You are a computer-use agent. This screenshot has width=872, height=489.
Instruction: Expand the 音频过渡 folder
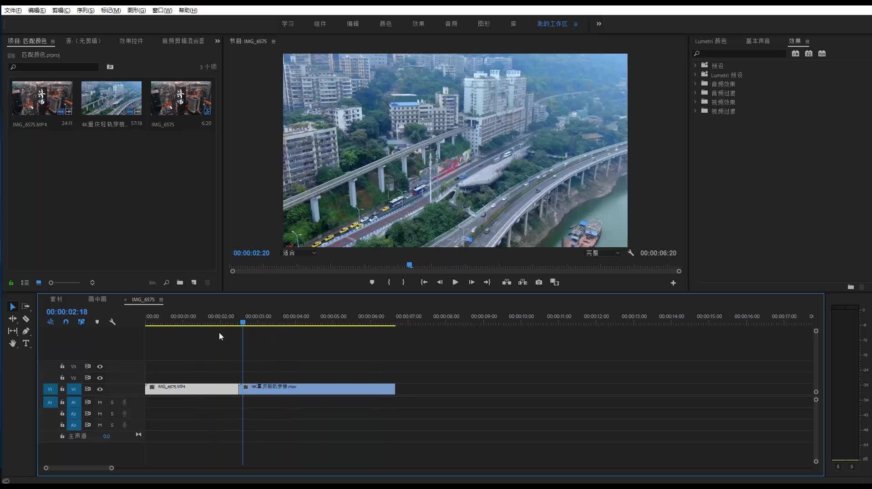pyautogui.click(x=695, y=93)
